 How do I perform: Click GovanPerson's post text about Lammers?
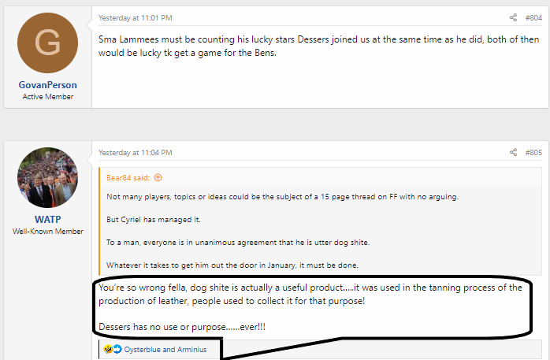(315, 44)
